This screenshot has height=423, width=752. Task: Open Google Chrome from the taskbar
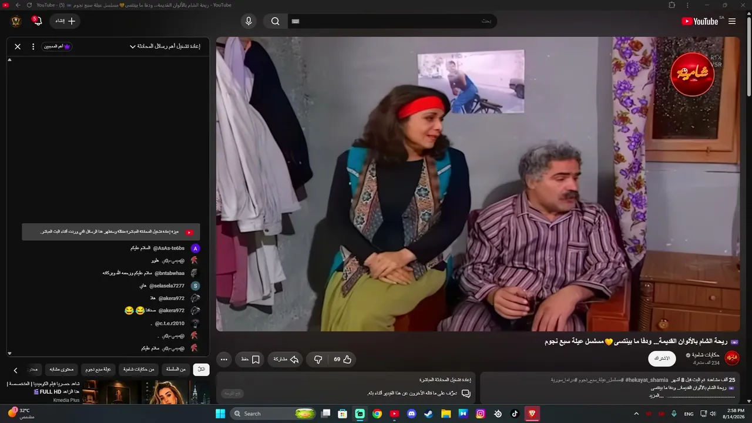click(377, 414)
